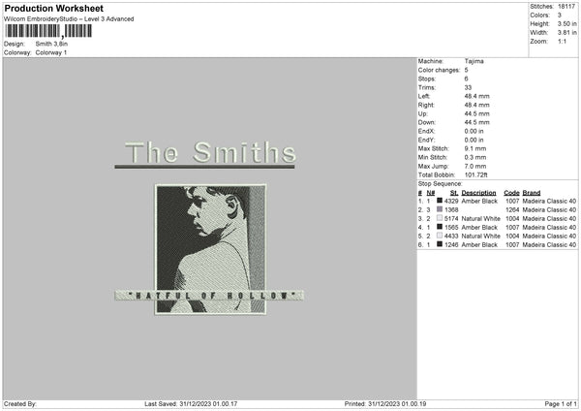
Task: Click the Page 1 of 1 indicator
Action: tap(561, 403)
